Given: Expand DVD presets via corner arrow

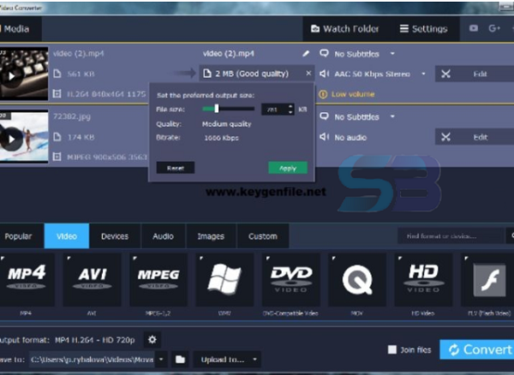Looking at the screenshot, I should coord(267,258).
